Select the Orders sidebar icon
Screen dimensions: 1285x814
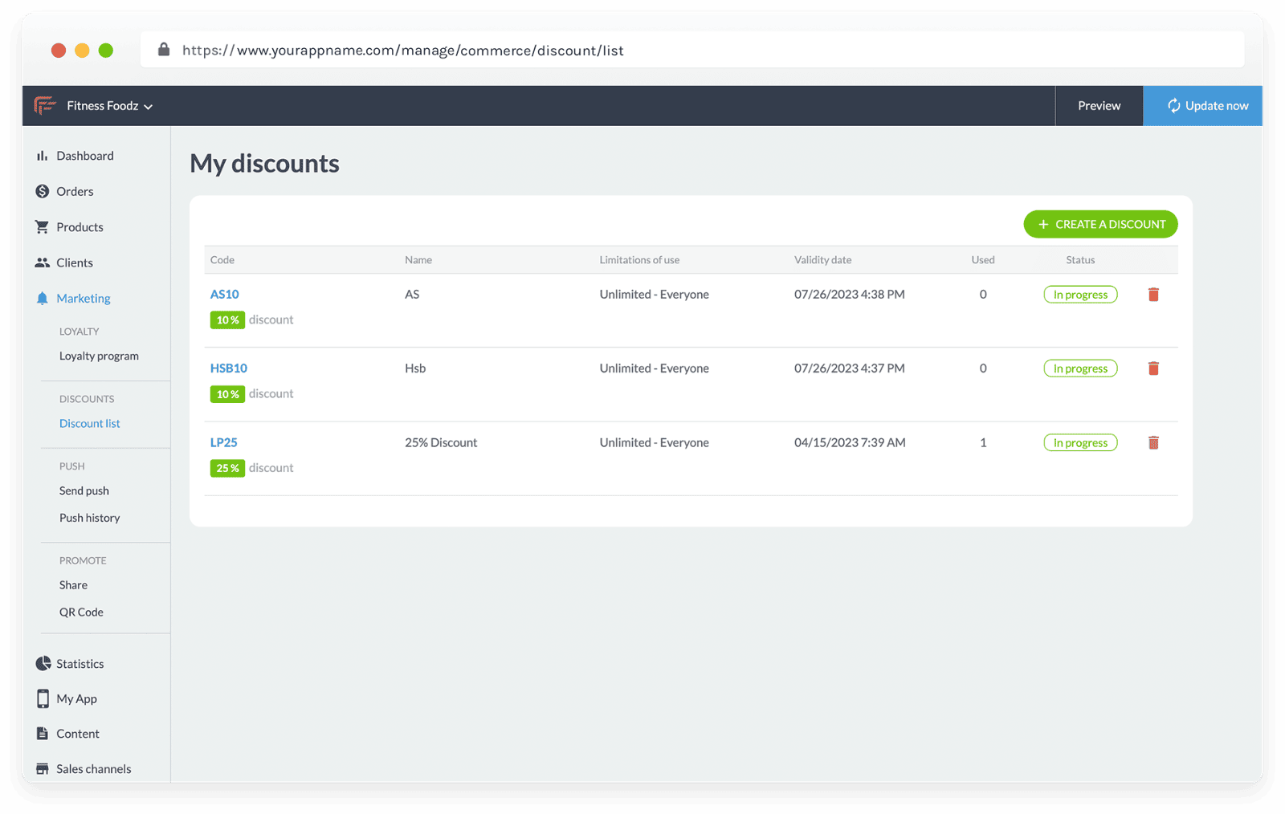coord(43,191)
